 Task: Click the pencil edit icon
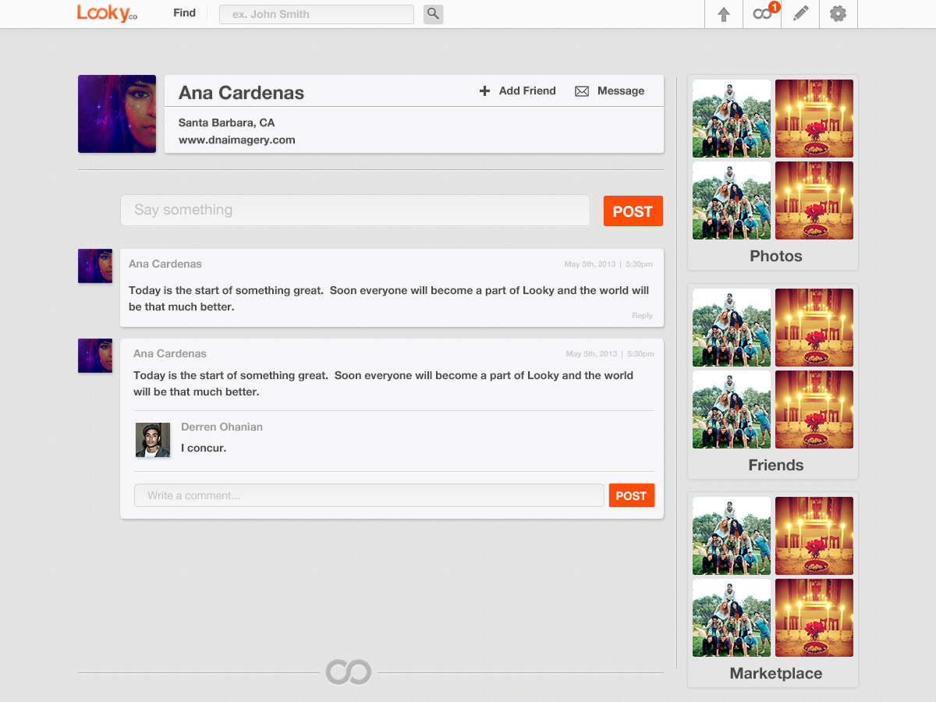tap(800, 14)
